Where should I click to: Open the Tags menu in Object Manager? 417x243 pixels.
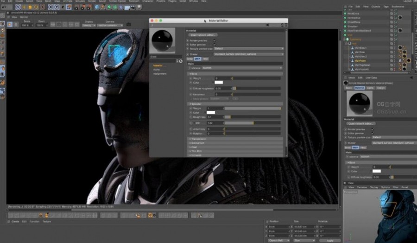[386, 6]
